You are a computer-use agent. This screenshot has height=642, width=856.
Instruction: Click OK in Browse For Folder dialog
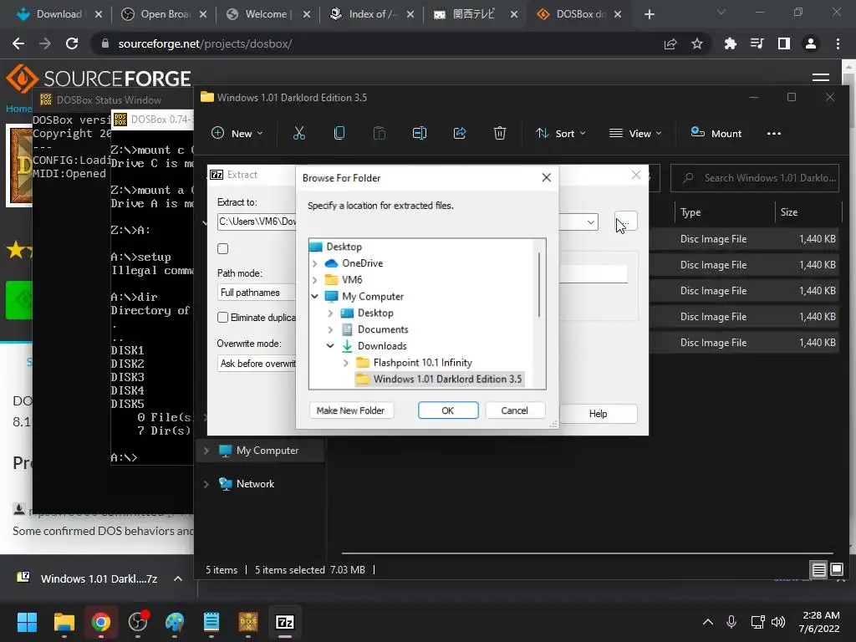[x=448, y=410]
